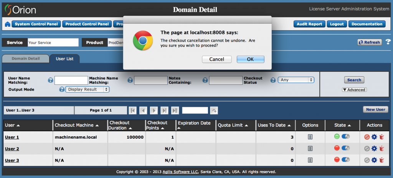
Task: Jump to the first page of results
Action: point(132,110)
